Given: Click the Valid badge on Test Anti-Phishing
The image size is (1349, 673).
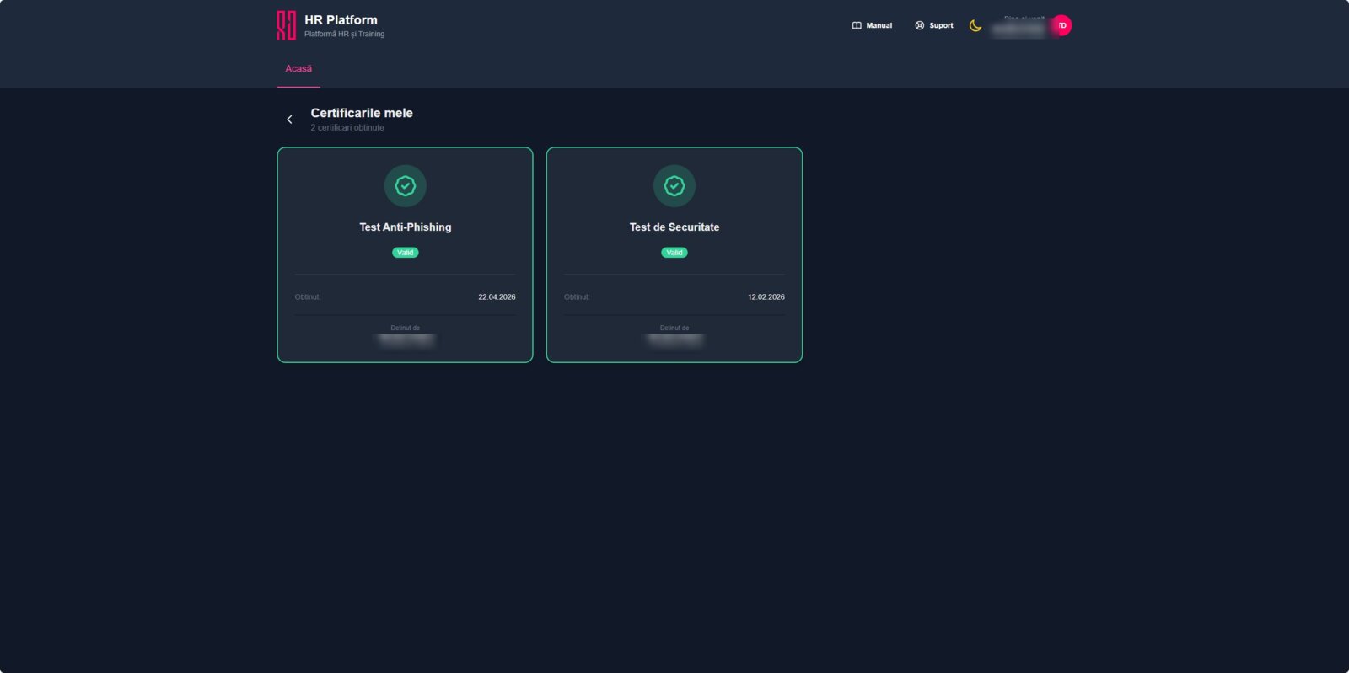Looking at the screenshot, I should coord(406,253).
